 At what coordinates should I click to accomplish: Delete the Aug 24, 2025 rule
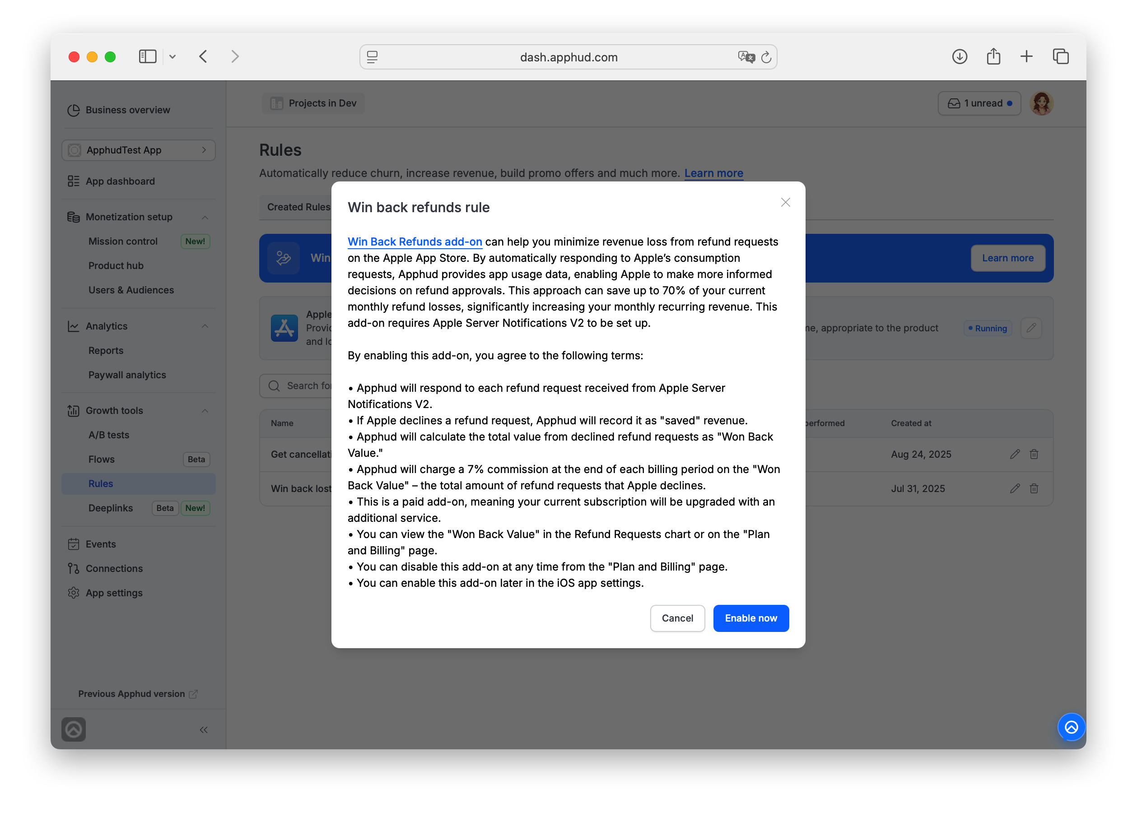click(x=1034, y=454)
